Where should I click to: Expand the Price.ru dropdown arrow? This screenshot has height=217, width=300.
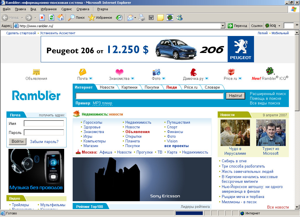(x=240, y=78)
